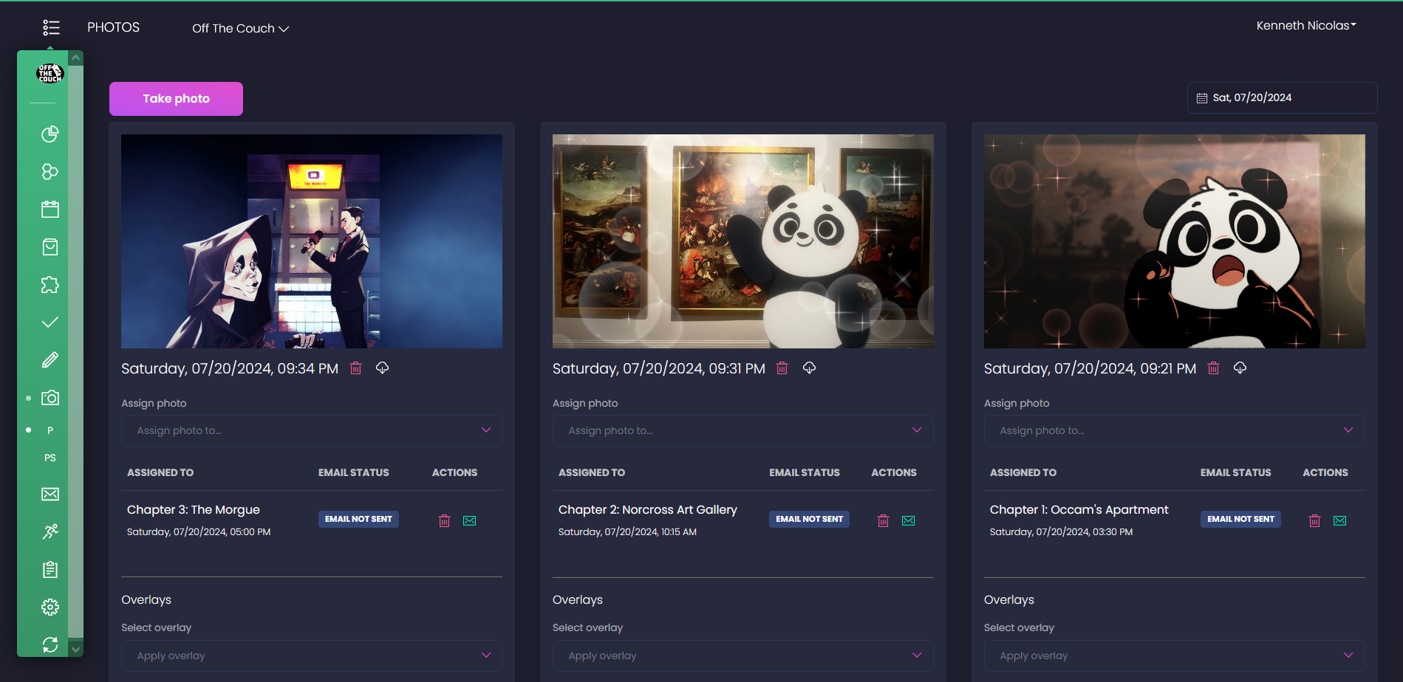The image size is (1403, 682).
Task: Expand Assign photo dropdown for 09:34 PM photo
Action: pos(312,430)
